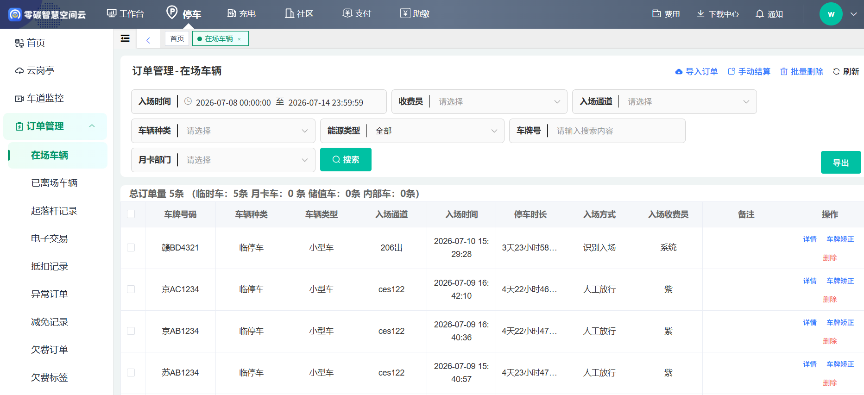This screenshot has height=395, width=864.
Task: Open the 入场通道 dropdown
Action: tap(665, 102)
